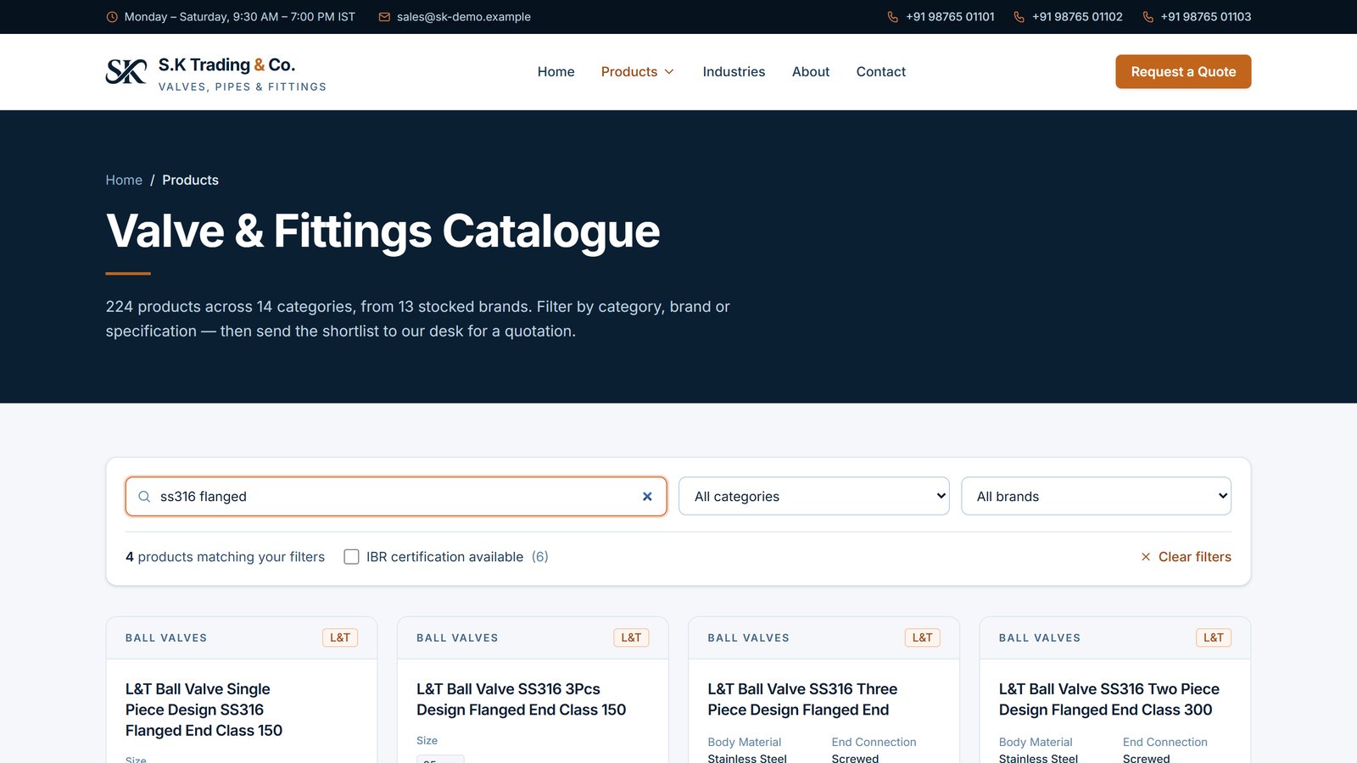Click the Valve & Fittings Catalogue heading
1357x763 pixels.
[x=383, y=231]
